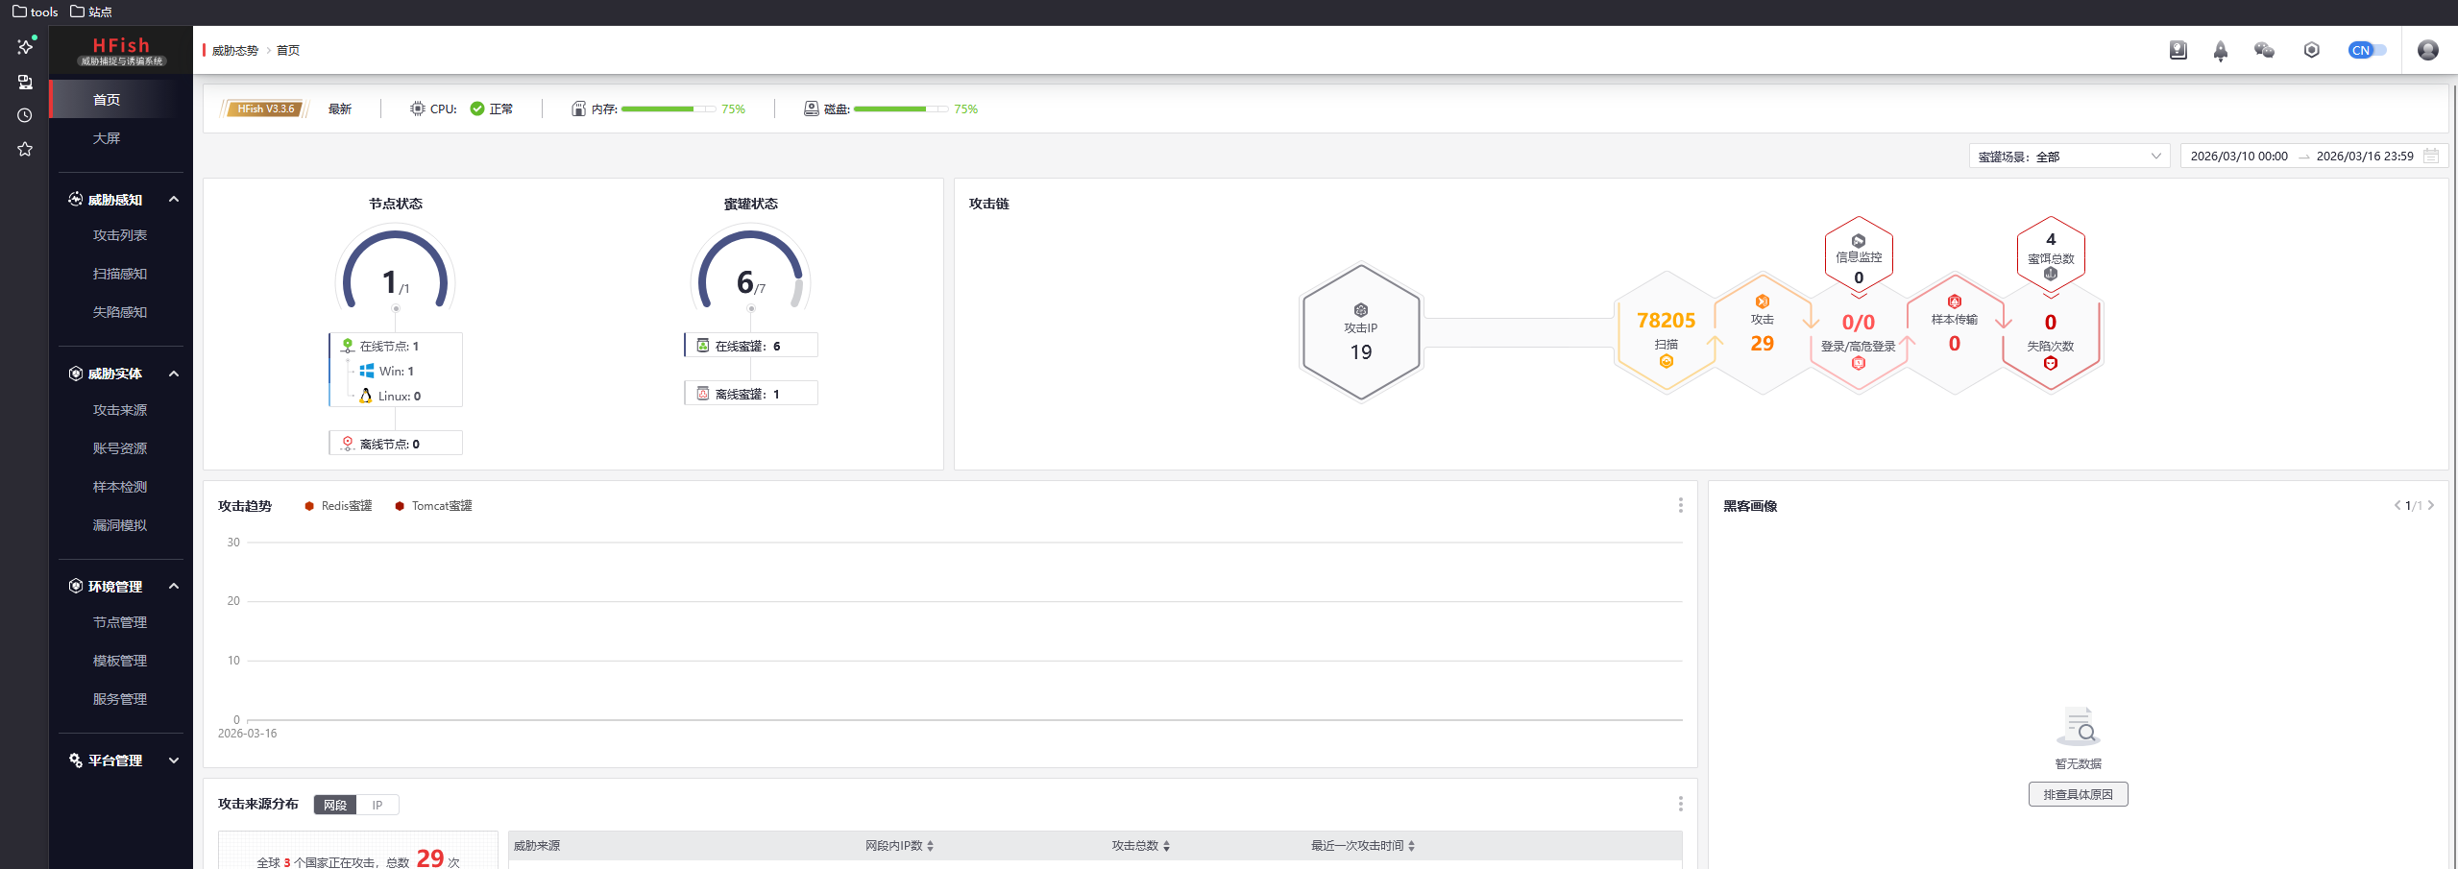The width and height of the screenshot is (2458, 869).
Task: Click the rocket icon in header
Action: coord(2220,51)
